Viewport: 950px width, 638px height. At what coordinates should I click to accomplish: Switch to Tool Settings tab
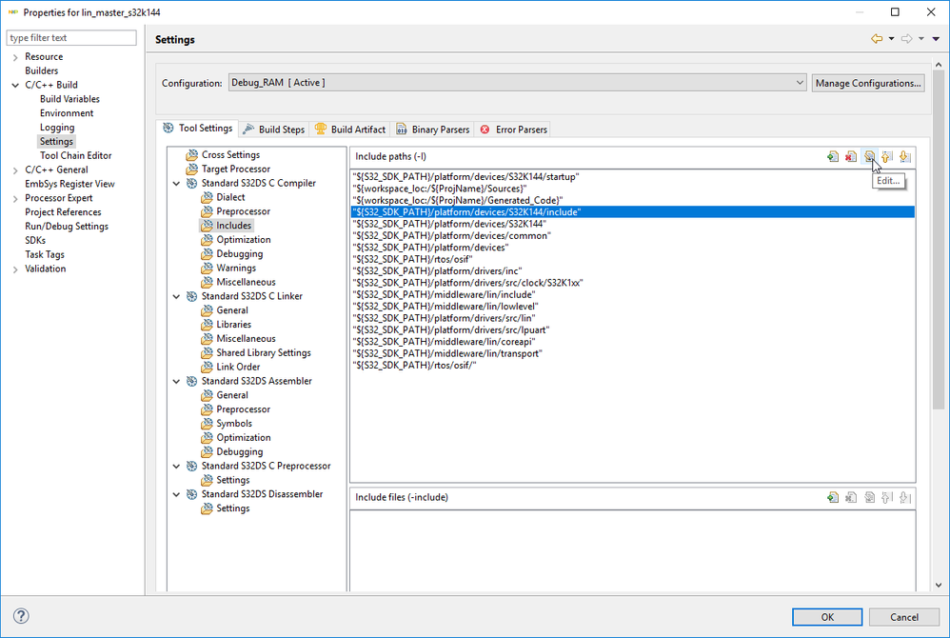click(x=198, y=129)
